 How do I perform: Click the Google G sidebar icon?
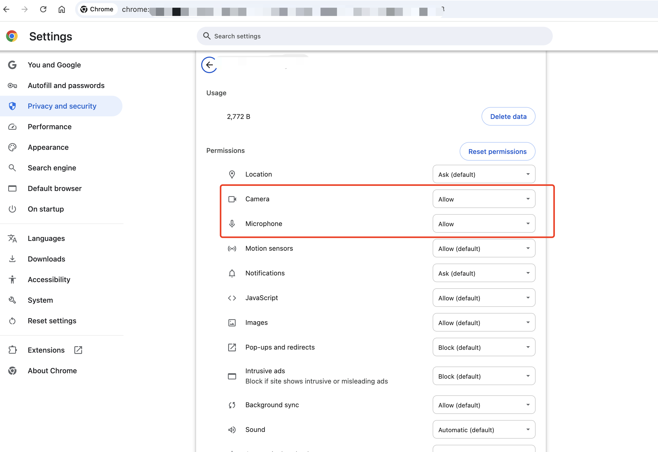pos(12,65)
